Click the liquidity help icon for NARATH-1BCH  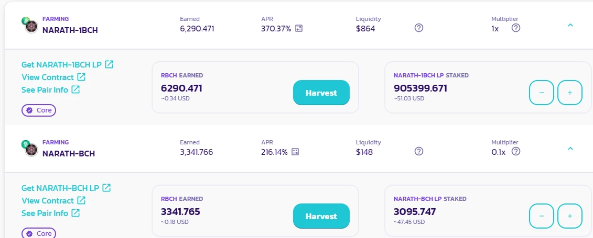(x=418, y=28)
